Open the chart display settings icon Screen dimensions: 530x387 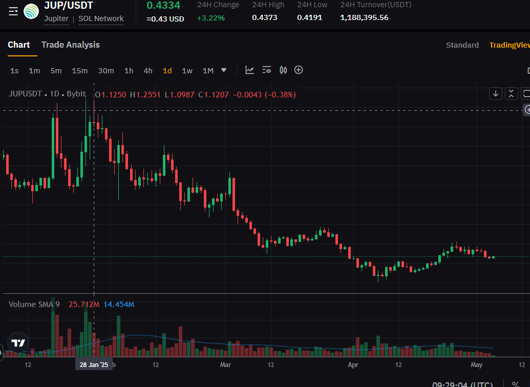click(267, 70)
